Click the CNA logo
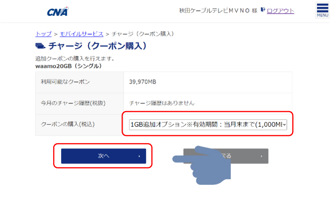The width and height of the screenshot is (330, 199). 58,11
